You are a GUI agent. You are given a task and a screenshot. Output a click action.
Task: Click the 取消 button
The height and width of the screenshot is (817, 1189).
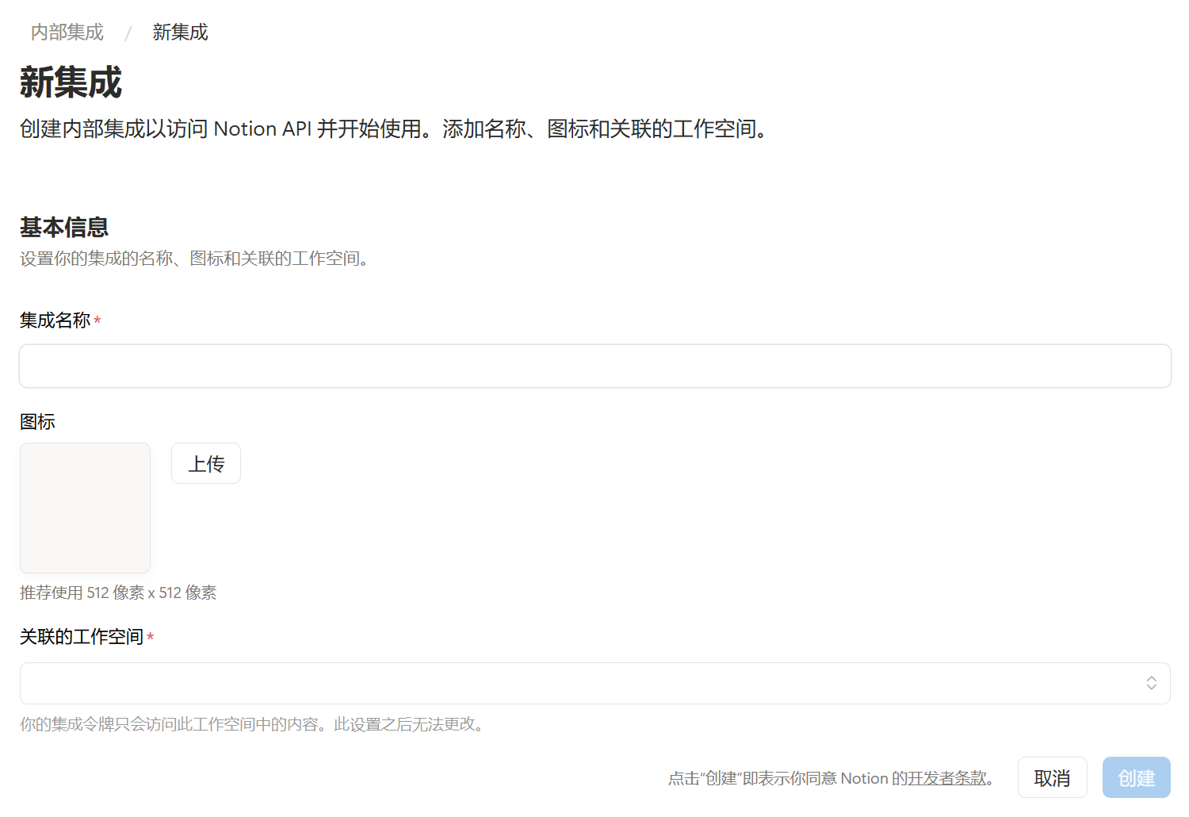point(1052,778)
